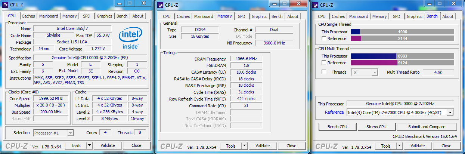
Task: Open the About tab in the right Bench window
Action: pos(448,16)
